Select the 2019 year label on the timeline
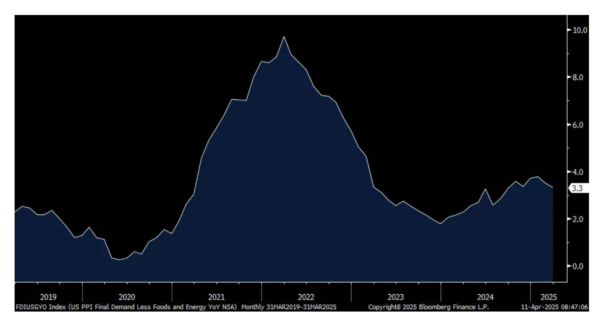 click(x=48, y=297)
